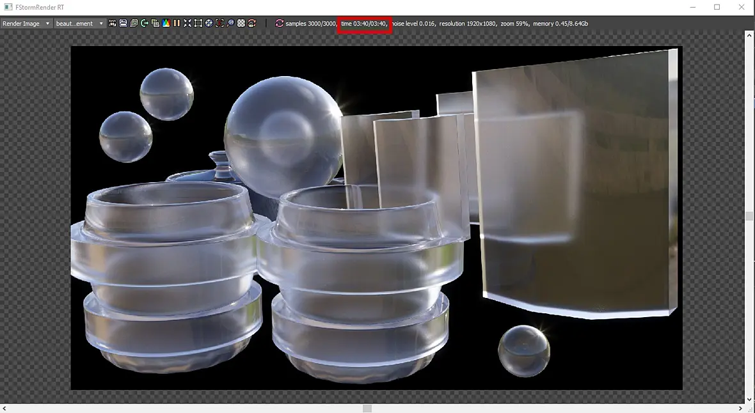Toggle the red bracket focus pick icon
Image resolution: width=755 pixels, height=413 pixels.
219,23
